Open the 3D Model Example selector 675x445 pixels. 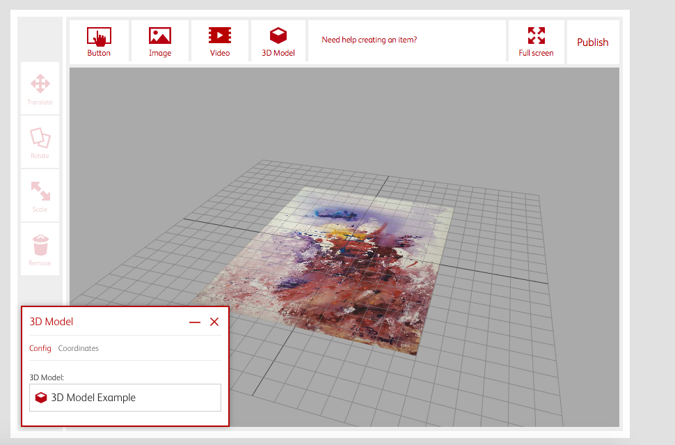[x=125, y=398]
